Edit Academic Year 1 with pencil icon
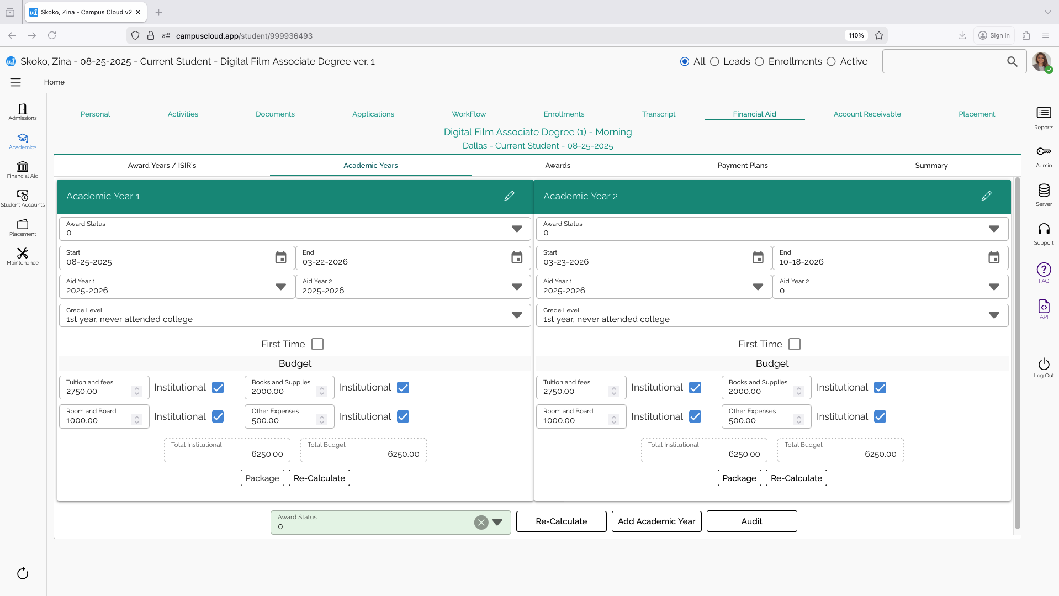The image size is (1059, 596). click(x=509, y=196)
